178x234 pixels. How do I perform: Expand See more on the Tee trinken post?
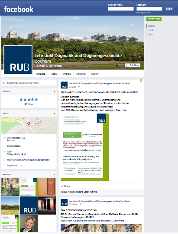pyautogui.click(x=119, y=221)
